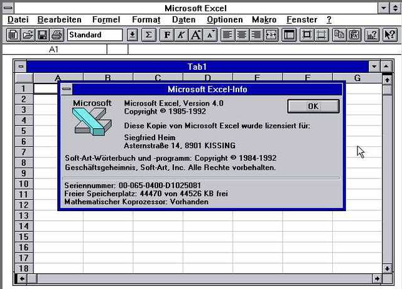Image resolution: width=402 pixels, height=289 pixels.
Task: Align cell contents left
Action: tap(227, 35)
